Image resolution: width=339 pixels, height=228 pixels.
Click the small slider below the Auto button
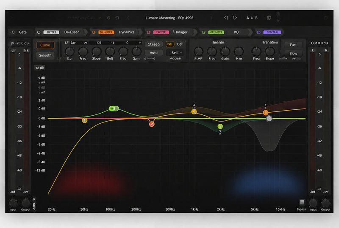(x=150, y=59)
